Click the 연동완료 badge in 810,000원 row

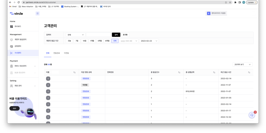point(86,91)
